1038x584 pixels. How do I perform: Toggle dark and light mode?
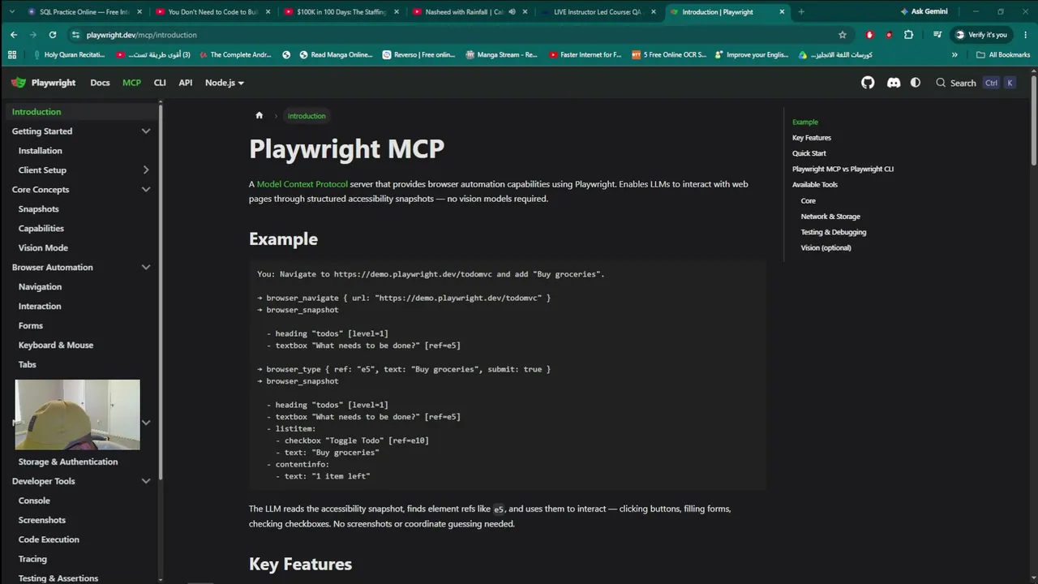tap(916, 83)
